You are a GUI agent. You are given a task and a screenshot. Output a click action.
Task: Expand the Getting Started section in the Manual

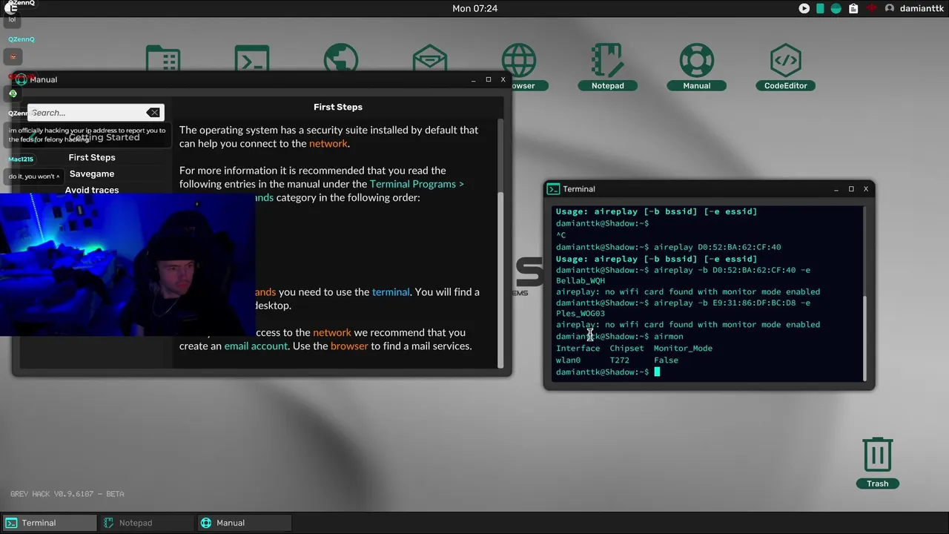[x=104, y=137]
